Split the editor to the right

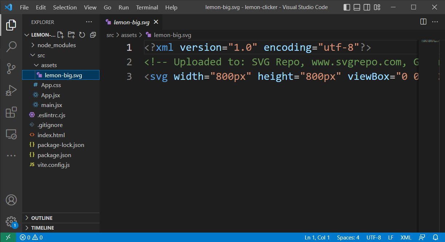pyautogui.click(x=423, y=22)
